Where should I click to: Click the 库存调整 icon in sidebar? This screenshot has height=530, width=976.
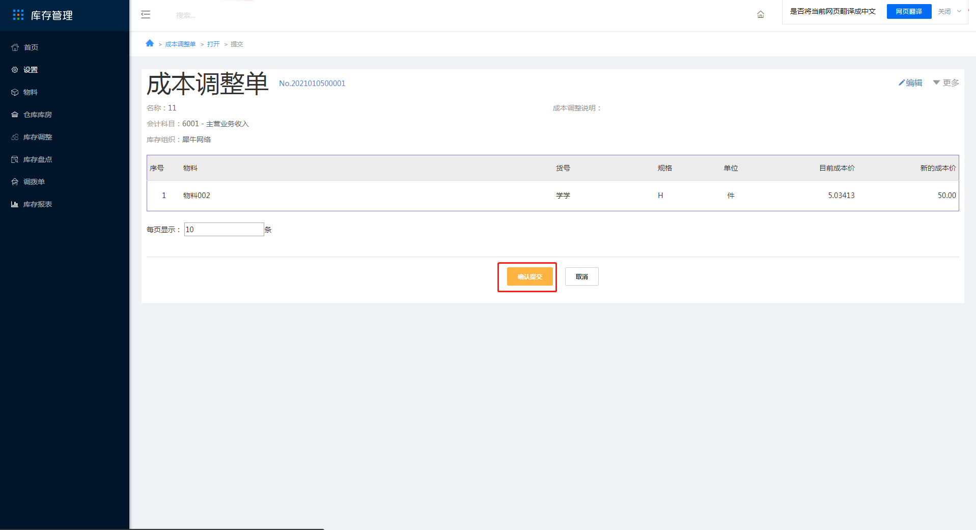point(15,137)
